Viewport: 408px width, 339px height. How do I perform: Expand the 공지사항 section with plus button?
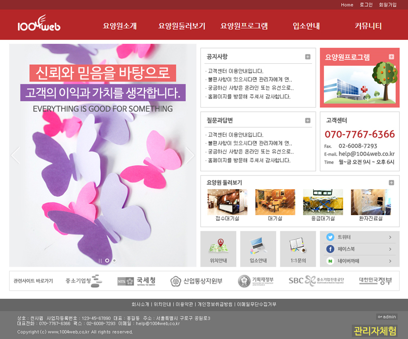308,57
